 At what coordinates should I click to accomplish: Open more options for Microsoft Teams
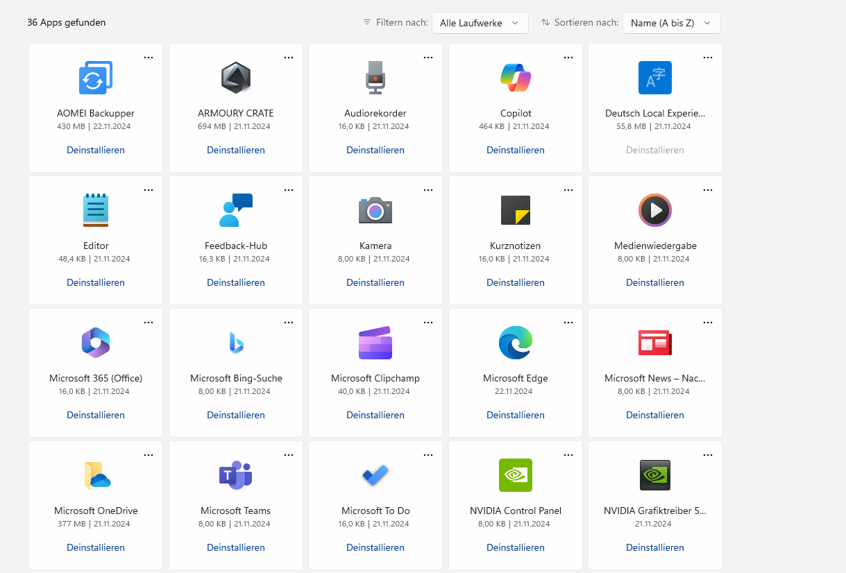pyautogui.click(x=289, y=455)
